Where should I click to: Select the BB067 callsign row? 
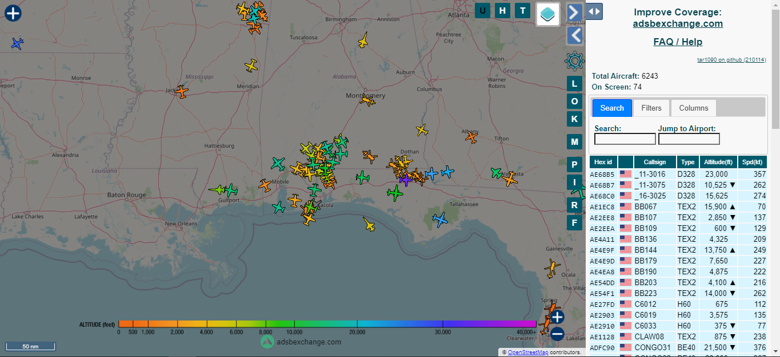[678, 206]
